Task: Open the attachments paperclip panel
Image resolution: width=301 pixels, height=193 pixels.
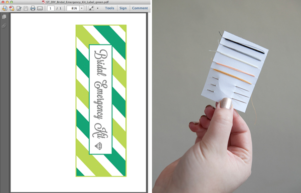Action: (x=4, y=25)
